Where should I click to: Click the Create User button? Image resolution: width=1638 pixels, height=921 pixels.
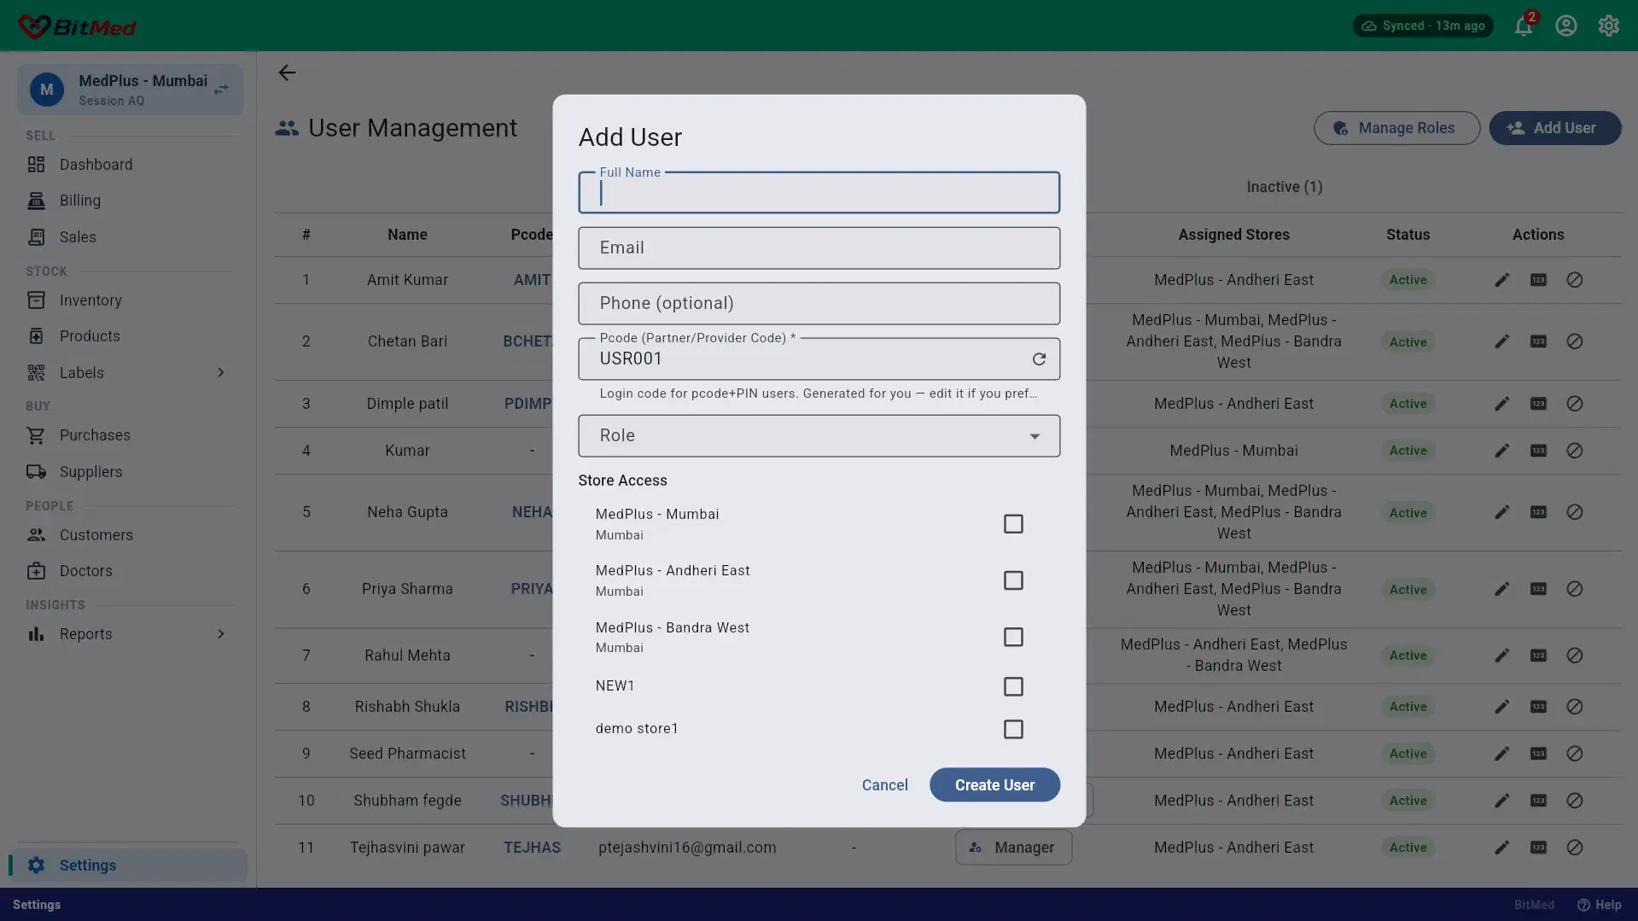point(994,785)
